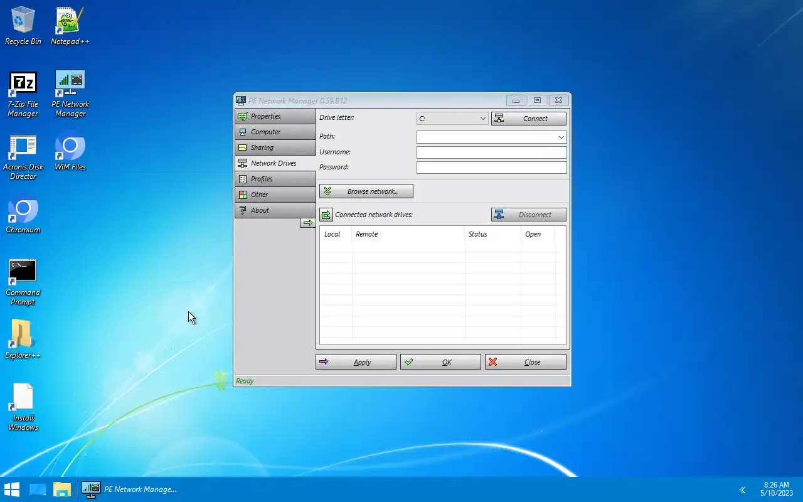
Task: Click the refresh icon beside Connected network drives
Action: click(x=326, y=215)
